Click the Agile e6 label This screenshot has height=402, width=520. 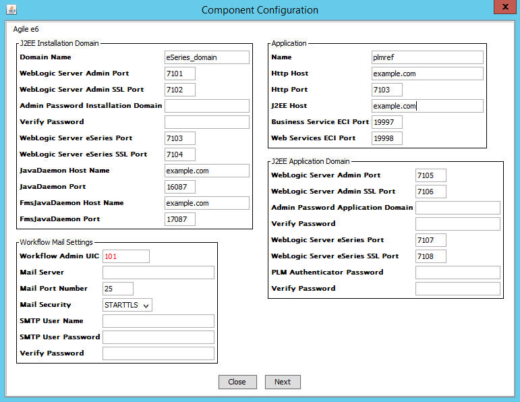pyautogui.click(x=26, y=29)
